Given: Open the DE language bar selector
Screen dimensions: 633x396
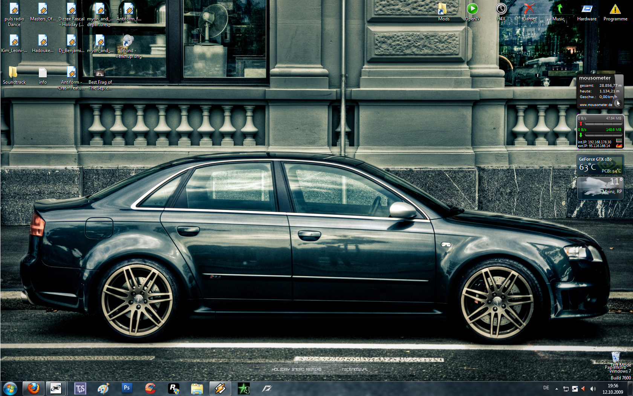Looking at the screenshot, I should click(546, 388).
